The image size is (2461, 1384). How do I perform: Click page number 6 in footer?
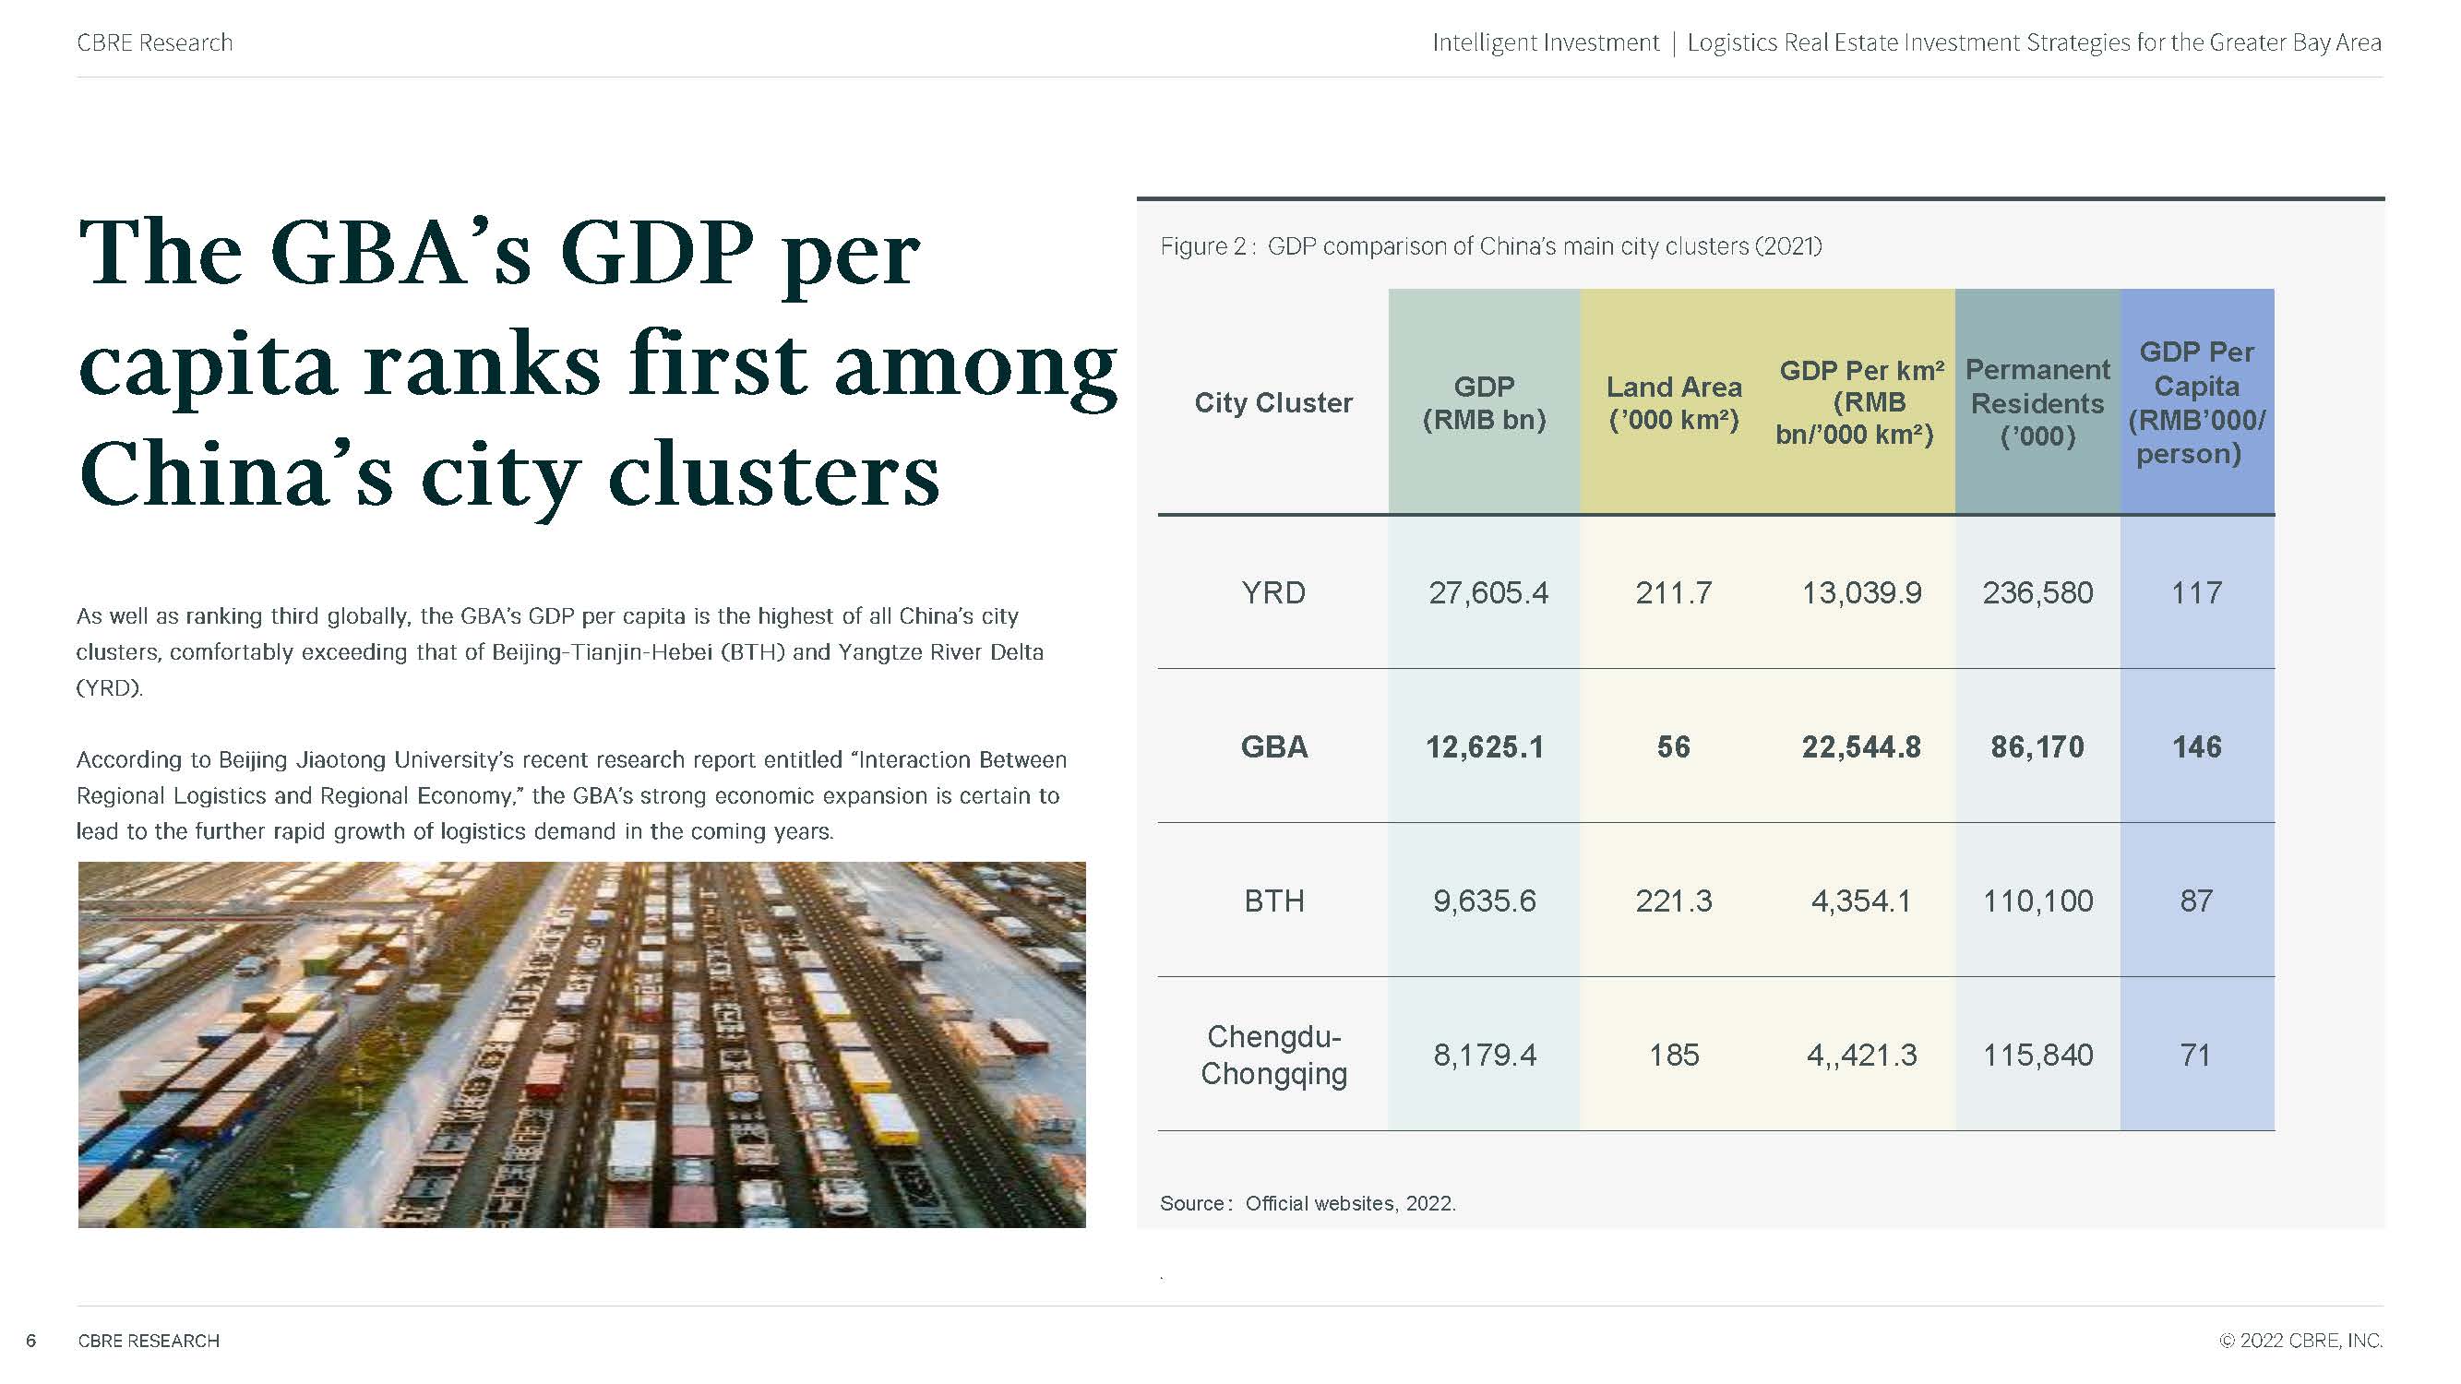click(30, 1340)
